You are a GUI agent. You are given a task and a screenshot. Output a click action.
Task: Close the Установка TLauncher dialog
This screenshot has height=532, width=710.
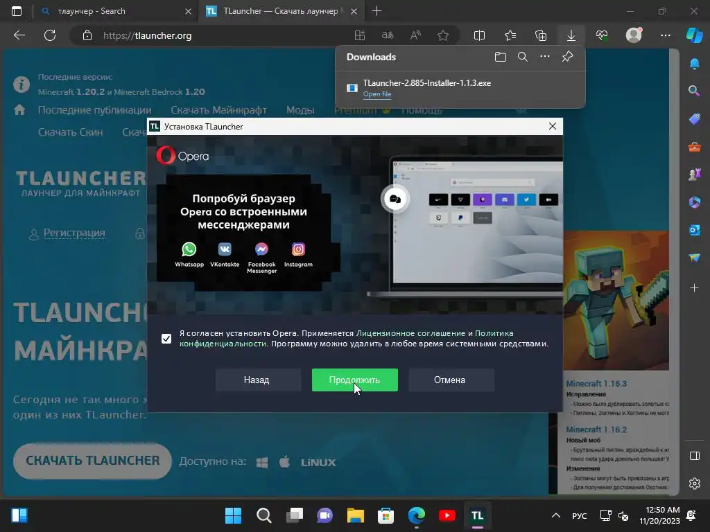[x=553, y=126]
